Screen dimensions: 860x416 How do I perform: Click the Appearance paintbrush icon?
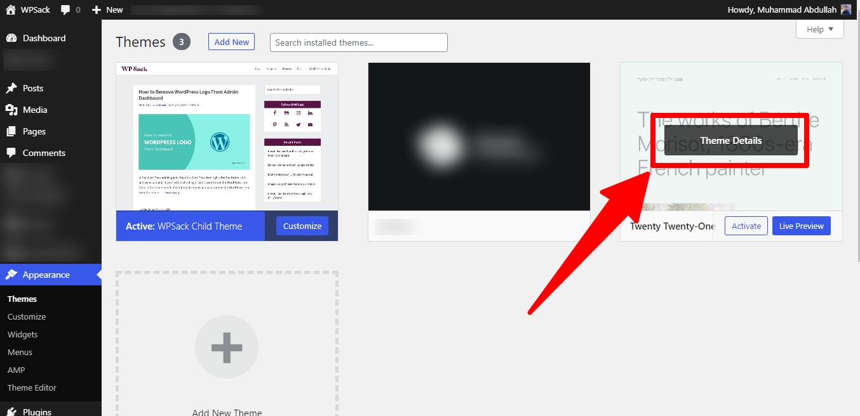click(11, 275)
